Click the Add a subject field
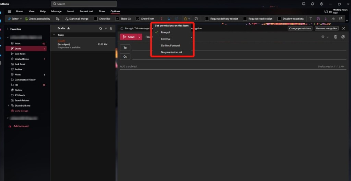351x181 pixels. tap(206, 66)
